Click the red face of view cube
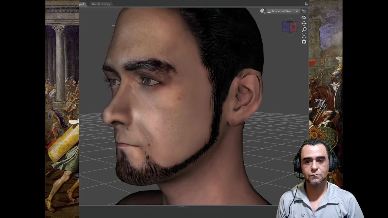Screen dimensions: 388x218 [x=293, y=27]
